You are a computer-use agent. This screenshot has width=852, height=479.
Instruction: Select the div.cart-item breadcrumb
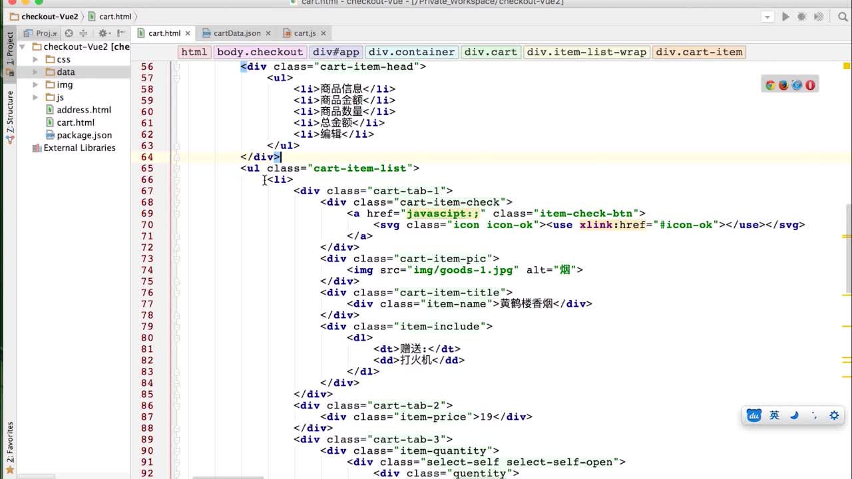[699, 52]
